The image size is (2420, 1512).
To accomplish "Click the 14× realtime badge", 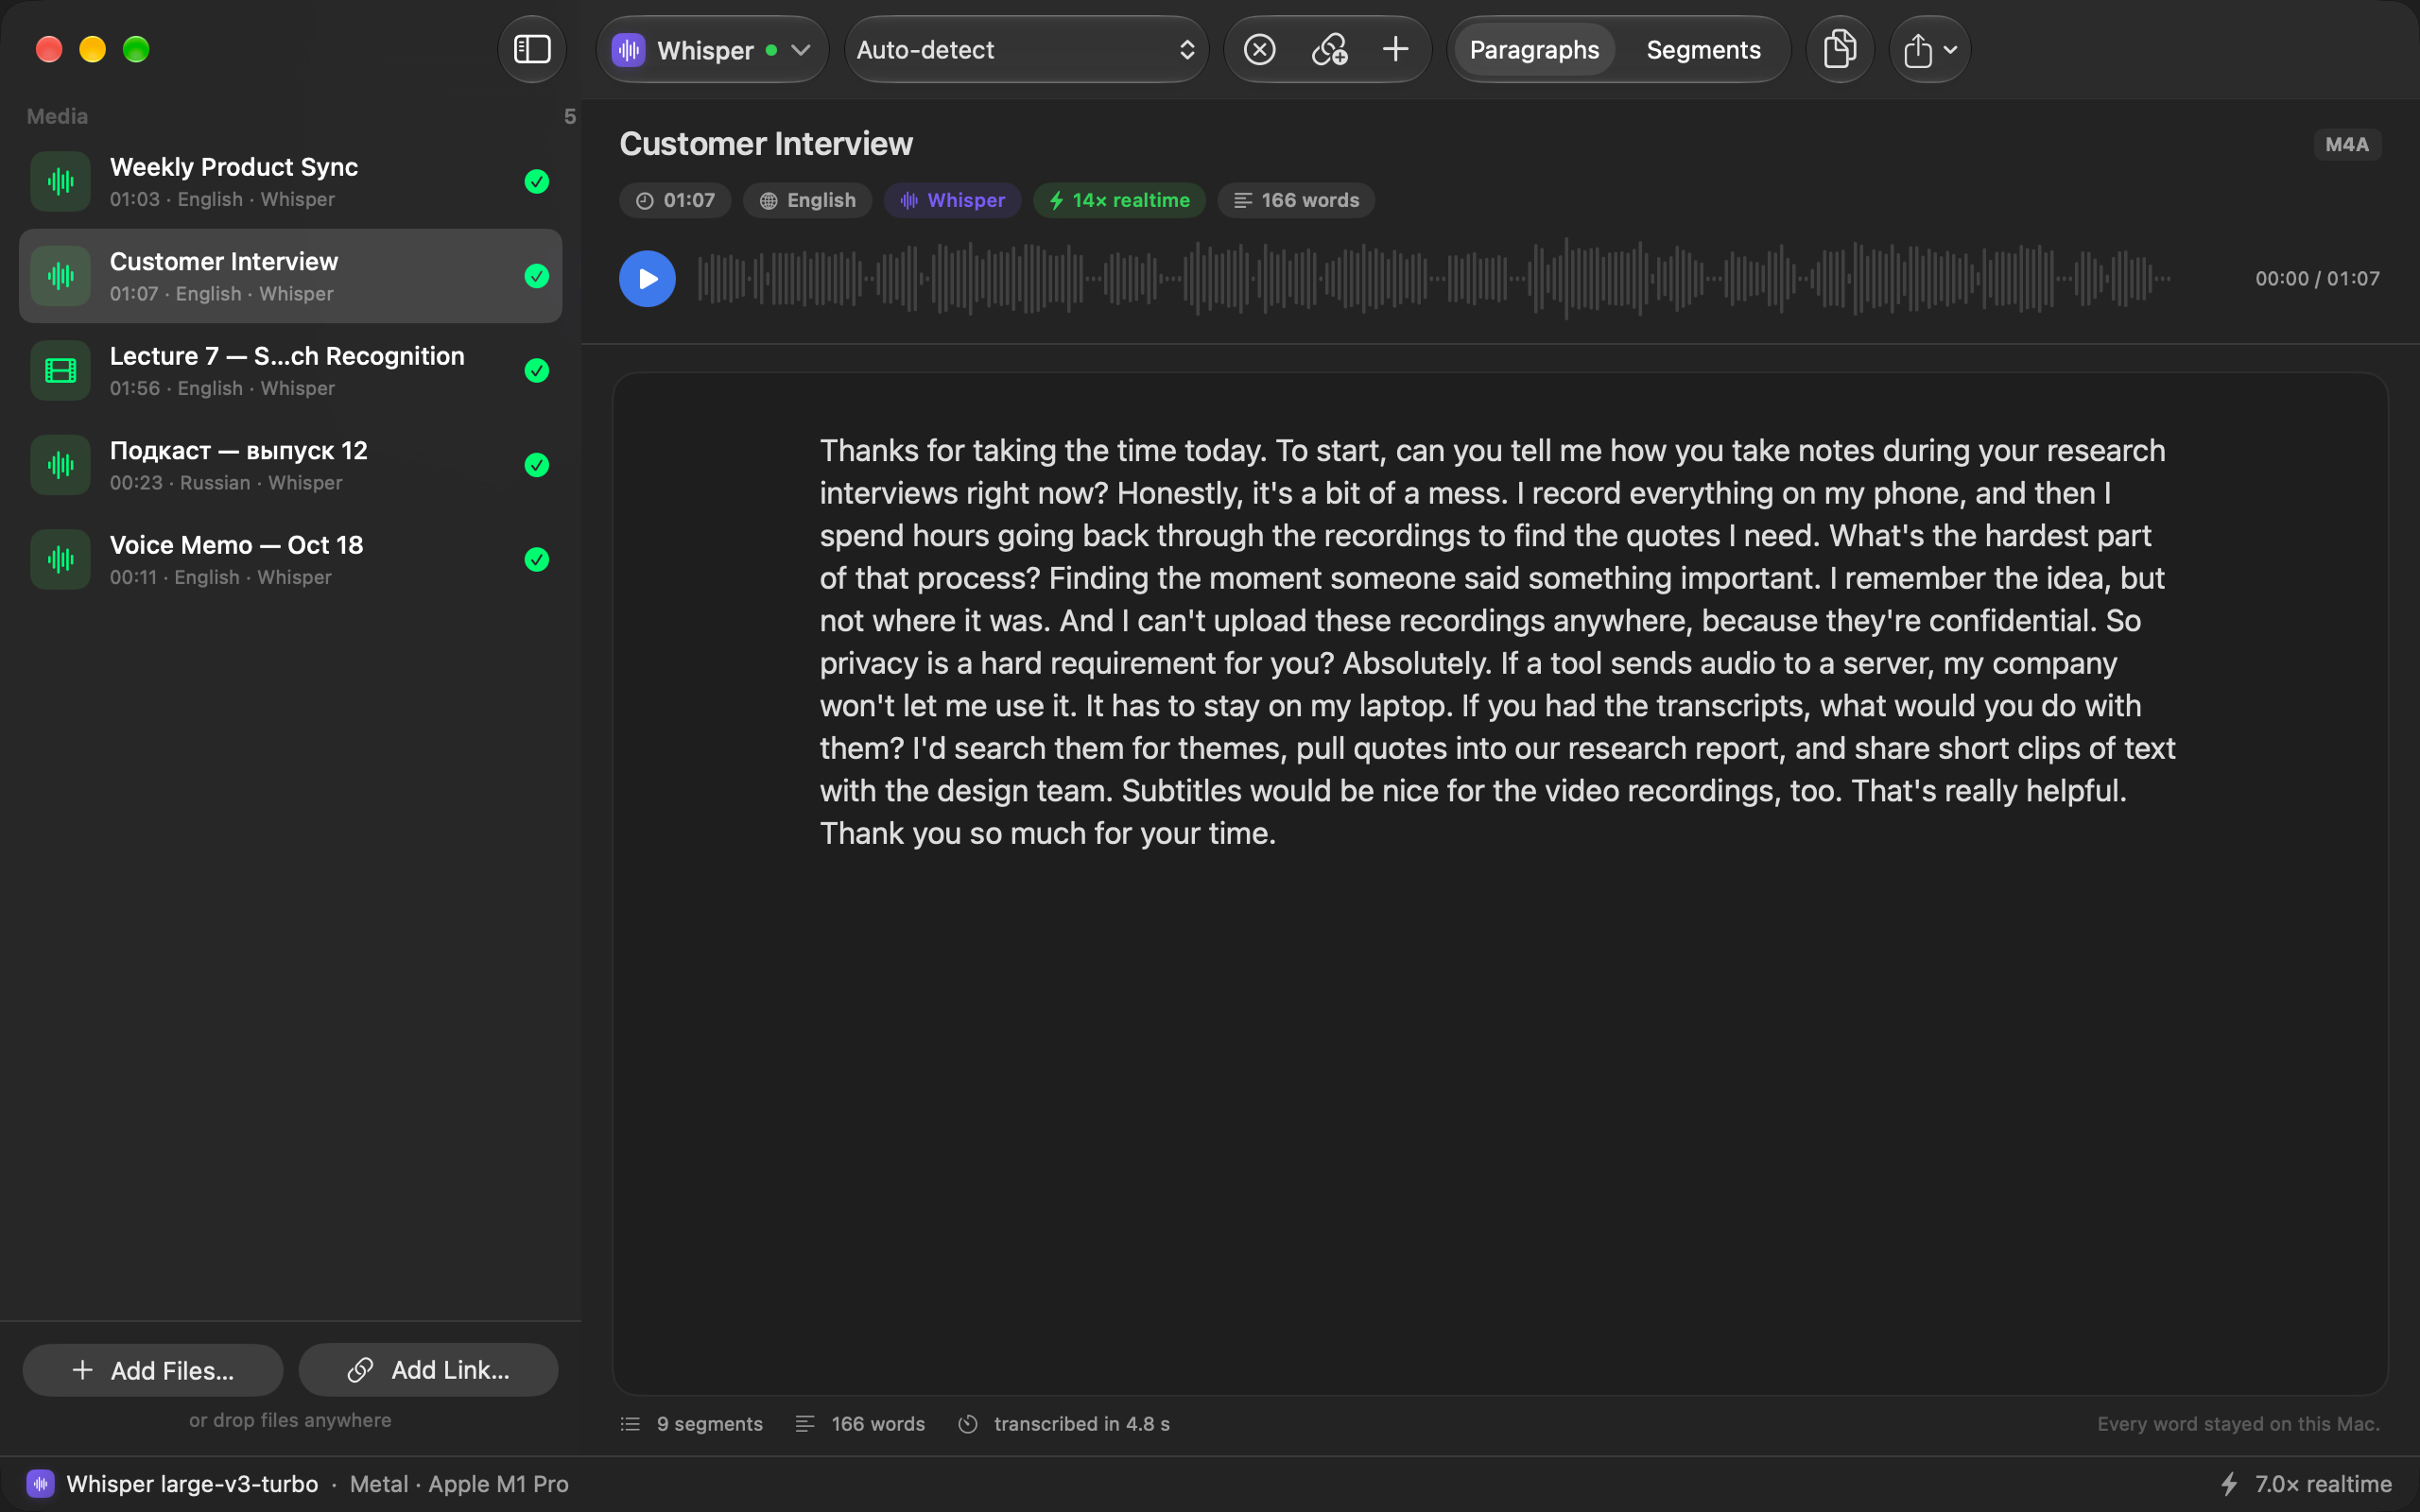I will click(1119, 200).
